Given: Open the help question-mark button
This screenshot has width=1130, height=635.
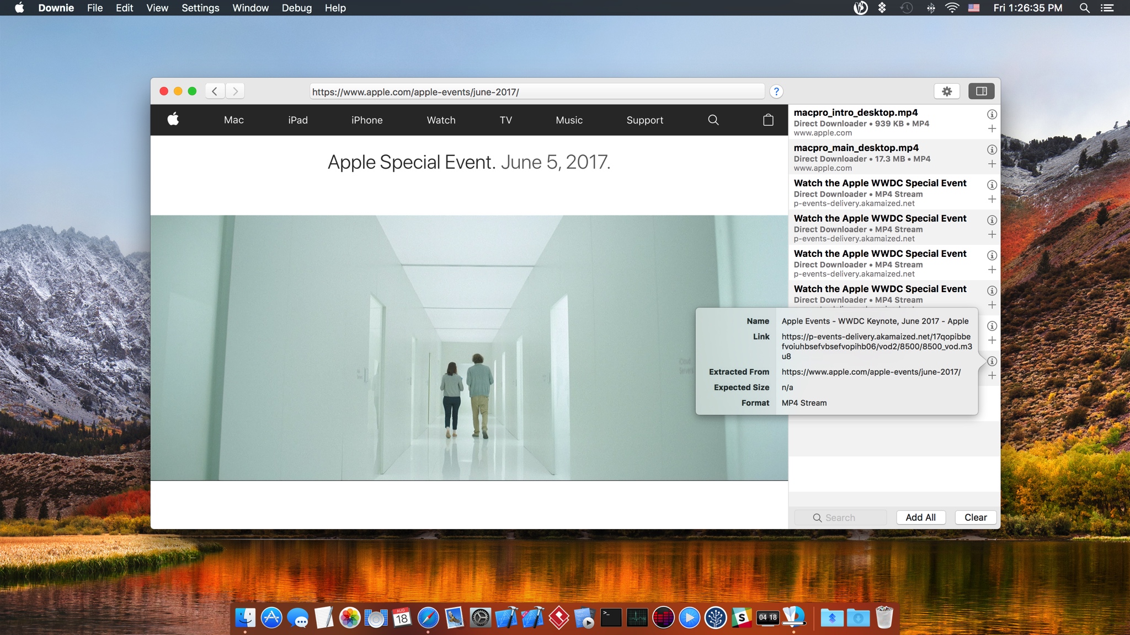Looking at the screenshot, I should pos(776,92).
